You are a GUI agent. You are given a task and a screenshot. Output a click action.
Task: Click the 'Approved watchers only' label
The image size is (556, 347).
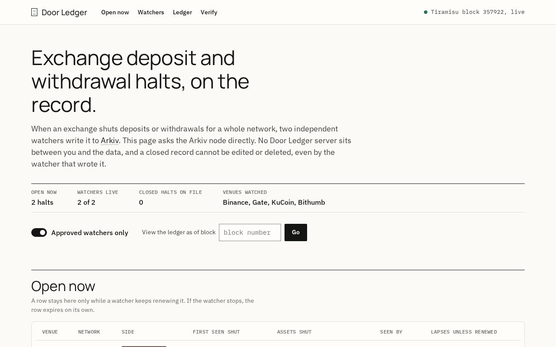coord(89,232)
